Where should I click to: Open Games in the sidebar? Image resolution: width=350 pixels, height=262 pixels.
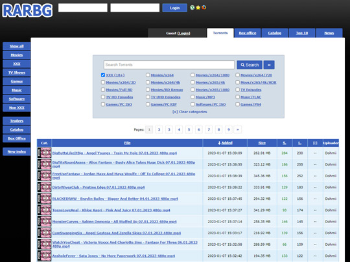[16, 82]
